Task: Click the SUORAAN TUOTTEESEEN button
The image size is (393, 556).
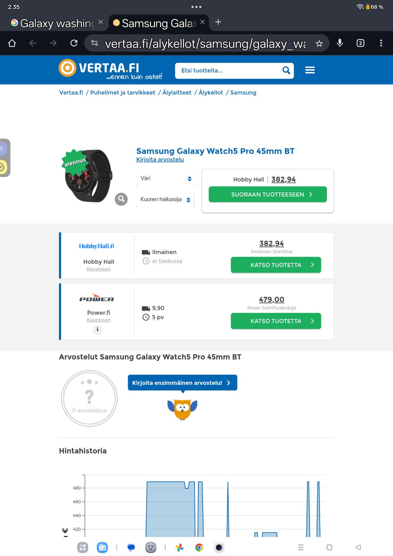Action: (x=268, y=195)
